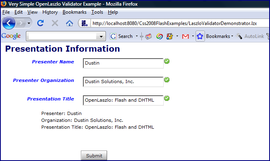Expand the Google search box dropdown
The image size is (270, 161).
pos(101,36)
